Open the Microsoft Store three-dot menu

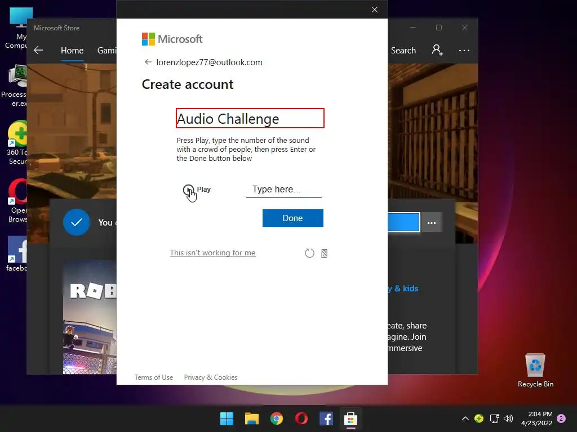point(464,50)
